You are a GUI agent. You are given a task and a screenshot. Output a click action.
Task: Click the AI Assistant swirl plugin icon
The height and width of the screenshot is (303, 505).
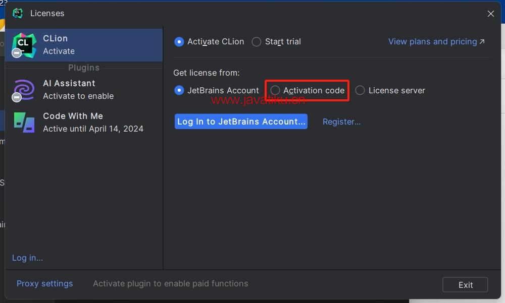pyautogui.click(x=23, y=90)
